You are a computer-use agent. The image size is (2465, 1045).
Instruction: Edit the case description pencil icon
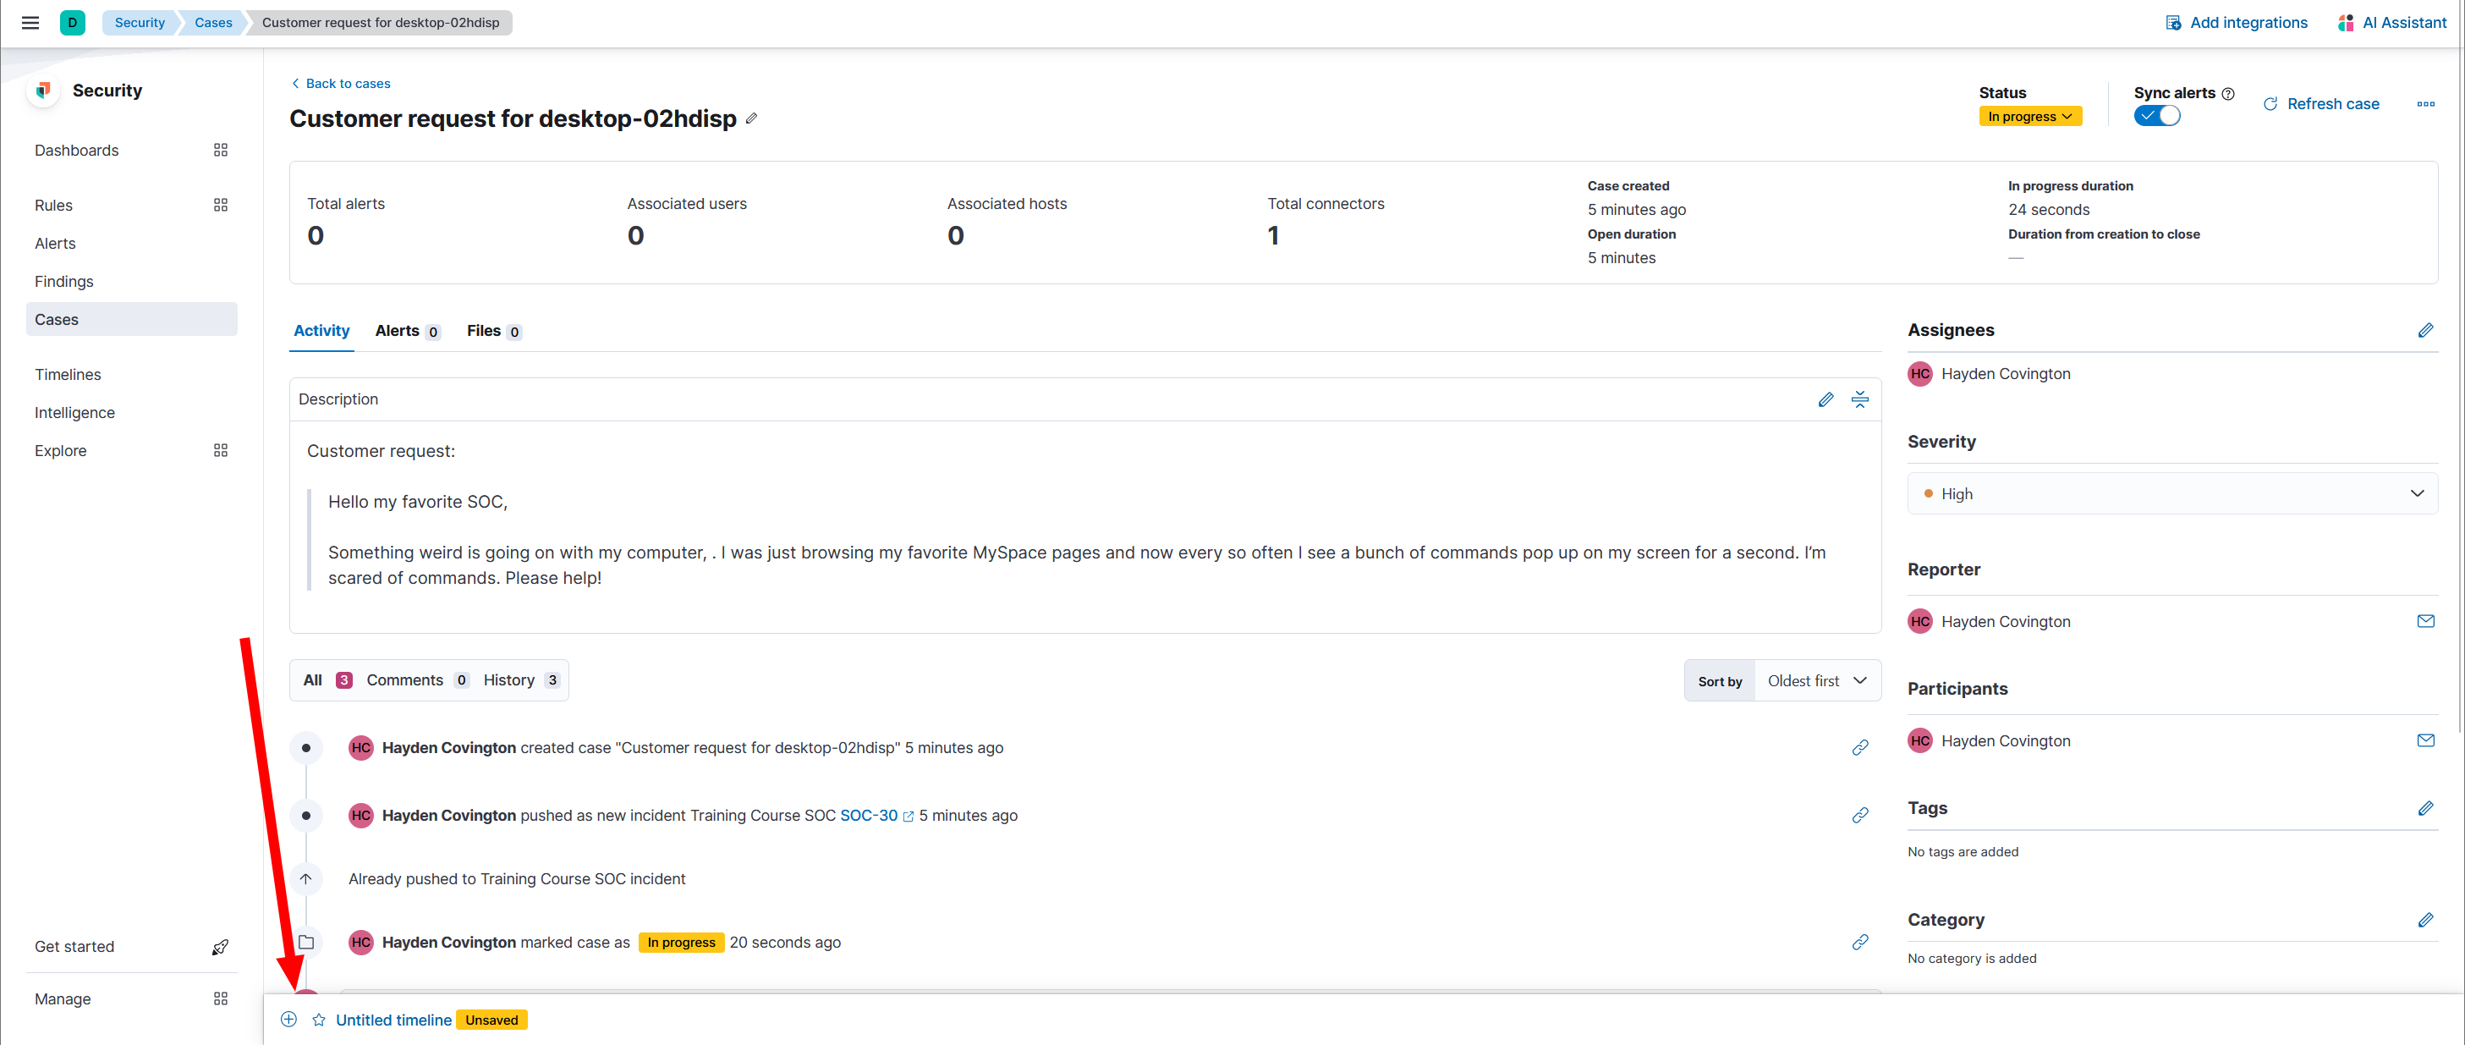pos(1825,399)
